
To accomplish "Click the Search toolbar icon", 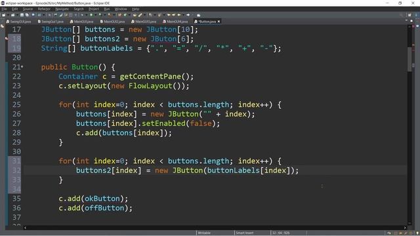I will point(140,15).
